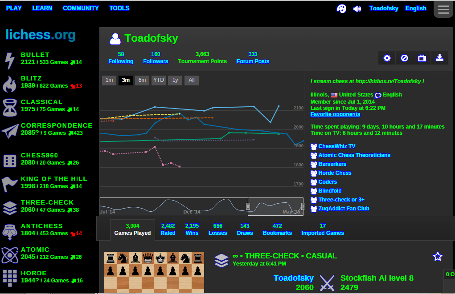
Task: Visit the Berserkers team page
Action: pos(332,164)
